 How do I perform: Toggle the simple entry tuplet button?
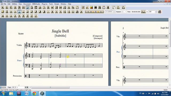(x=77, y=12)
